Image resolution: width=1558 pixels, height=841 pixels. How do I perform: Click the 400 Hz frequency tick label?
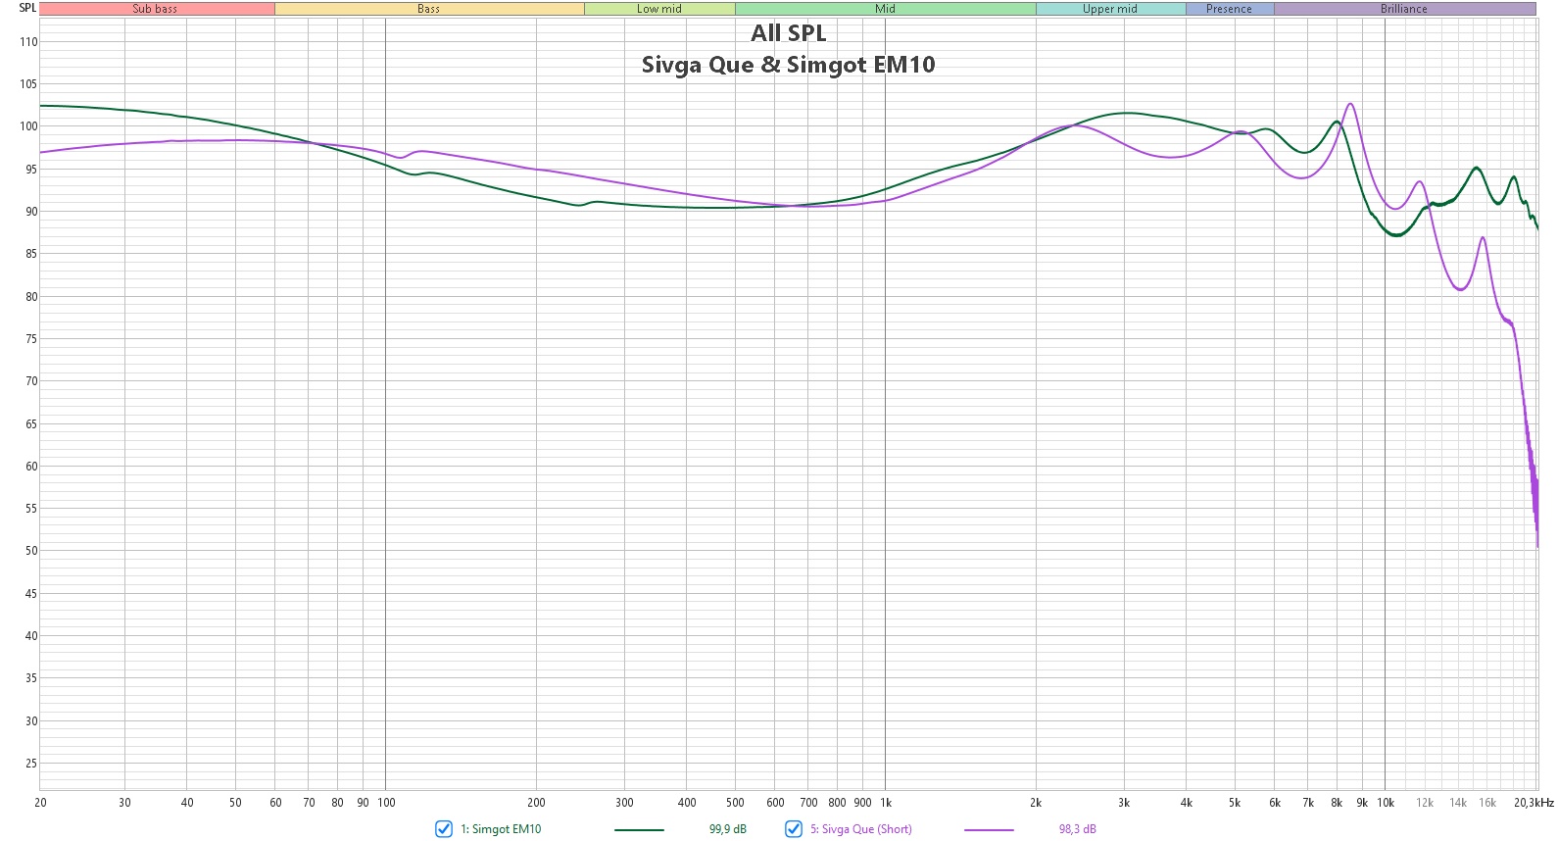pyautogui.click(x=687, y=803)
